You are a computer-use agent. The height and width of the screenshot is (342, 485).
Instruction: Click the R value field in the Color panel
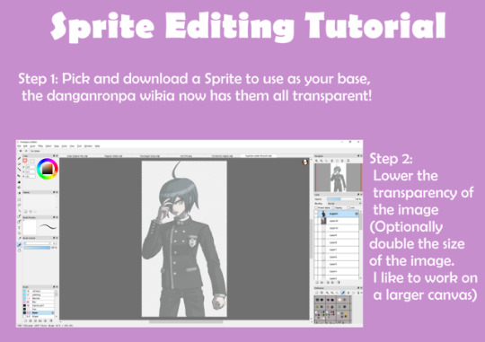click(31, 167)
